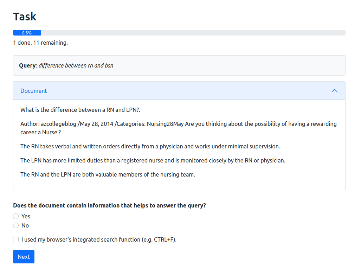Click the sentence about LPN limited duties
The image size is (361, 275).
153,160
